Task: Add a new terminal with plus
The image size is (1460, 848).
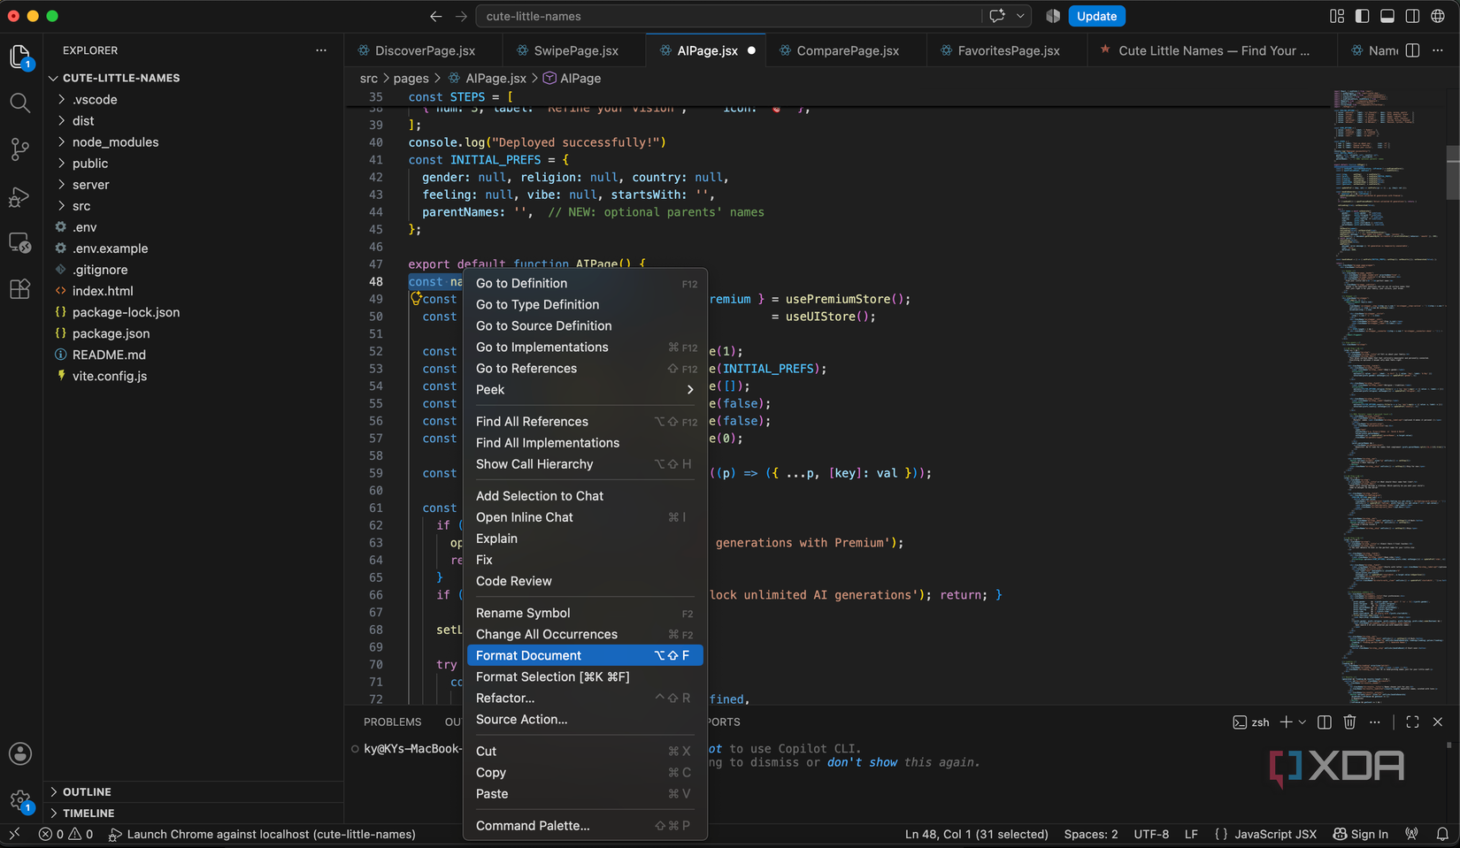Action: 1286,722
